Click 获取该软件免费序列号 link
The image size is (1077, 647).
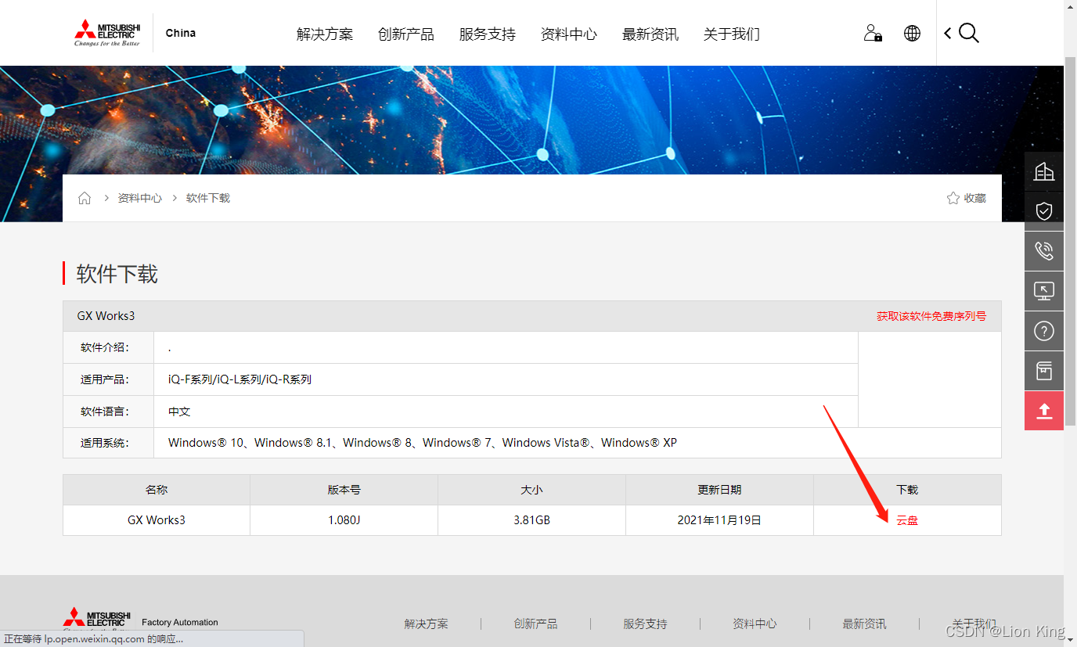click(x=931, y=316)
